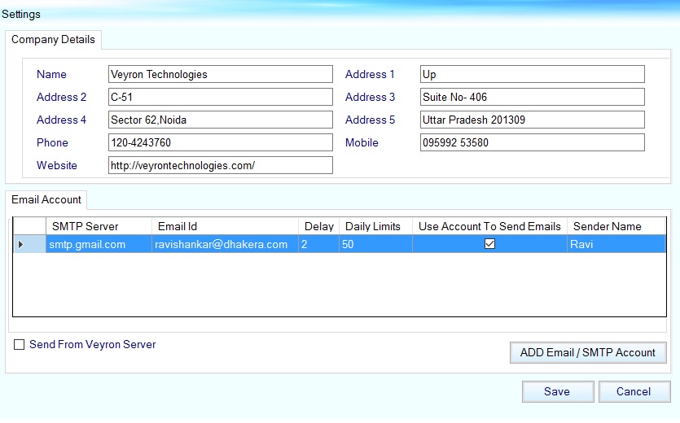Click the Mobile number input field
The image size is (680, 423).
(532, 142)
